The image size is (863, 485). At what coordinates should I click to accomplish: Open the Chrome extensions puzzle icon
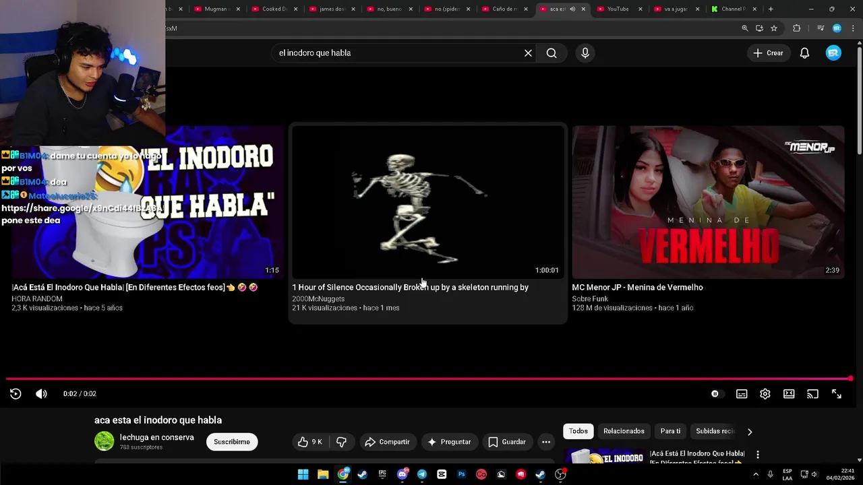click(x=797, y=28)
